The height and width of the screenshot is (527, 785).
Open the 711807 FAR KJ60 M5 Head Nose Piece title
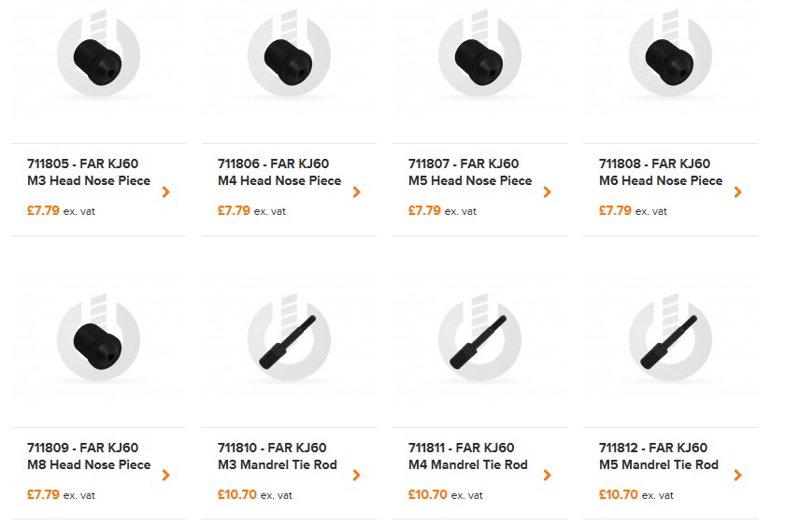[470, 172]
